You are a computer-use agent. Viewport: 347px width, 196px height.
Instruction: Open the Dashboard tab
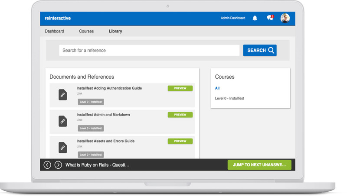point(54,31)
